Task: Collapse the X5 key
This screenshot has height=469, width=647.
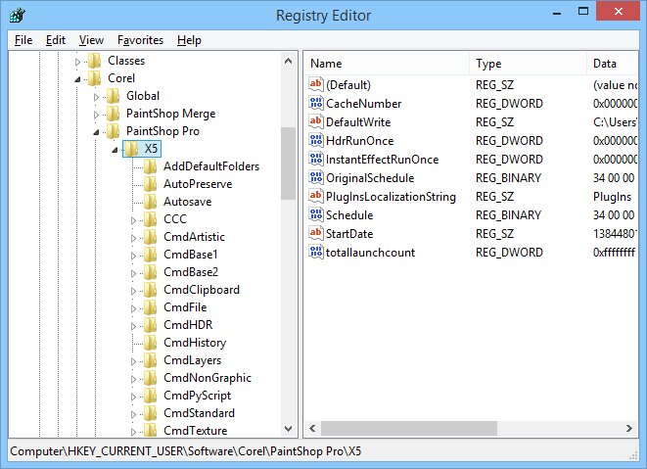Action: (115, 150)
